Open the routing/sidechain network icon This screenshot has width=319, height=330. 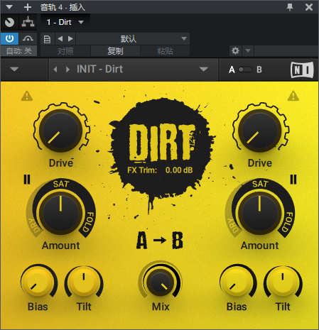click(x=28, y=22)
